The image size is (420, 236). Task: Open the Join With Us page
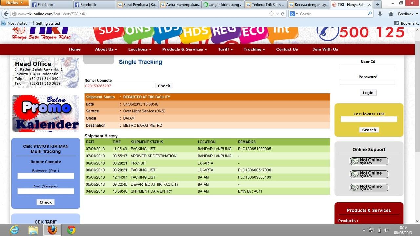coord(325,49)
